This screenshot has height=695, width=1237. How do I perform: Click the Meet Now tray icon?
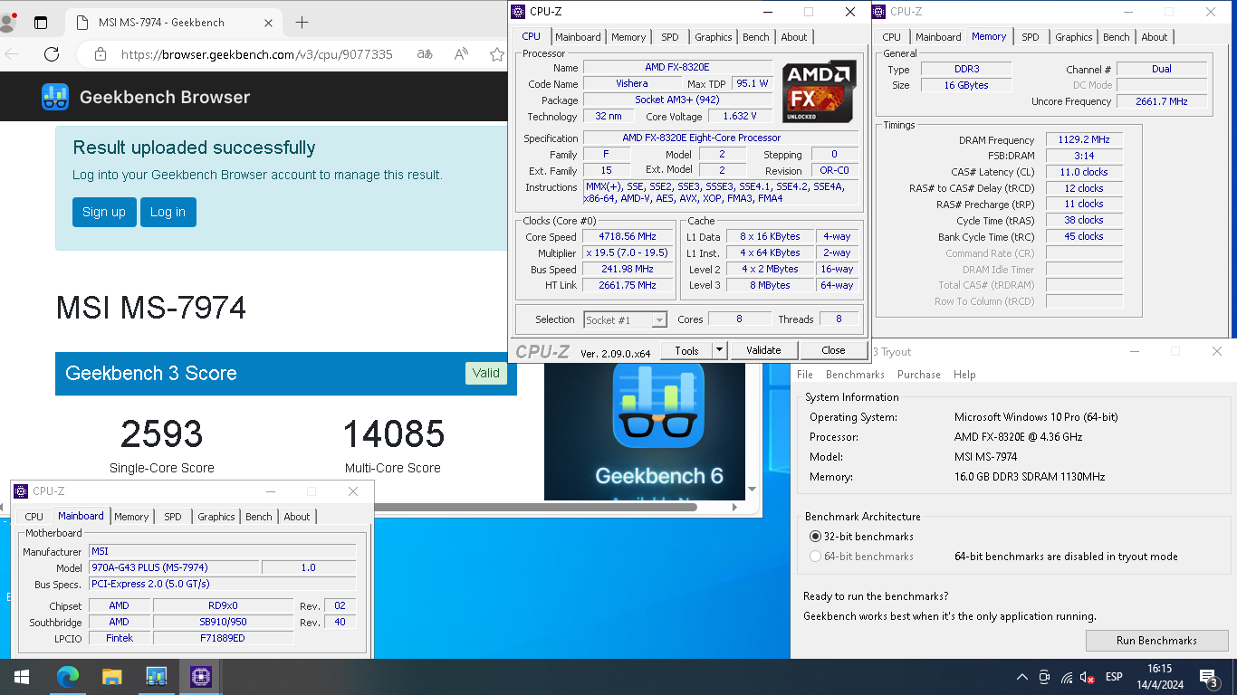(x=1044, y=677)
